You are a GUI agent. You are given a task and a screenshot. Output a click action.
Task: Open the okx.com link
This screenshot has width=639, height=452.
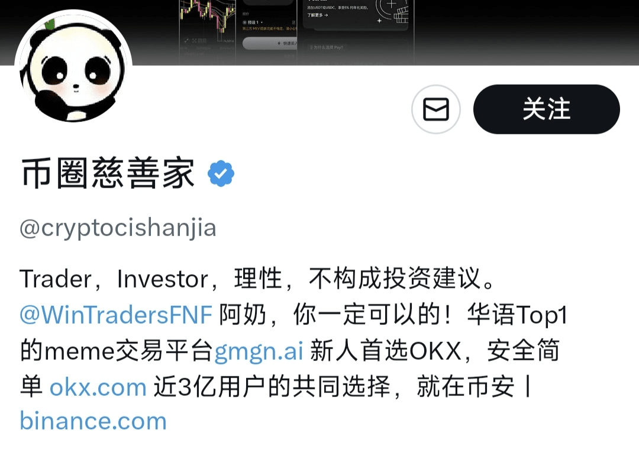98,387
